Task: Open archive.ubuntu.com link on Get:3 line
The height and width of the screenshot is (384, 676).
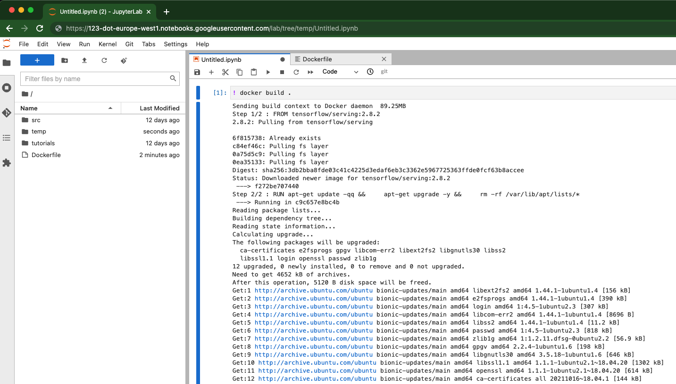Action: pyautogui.click(x=314, y=307)
